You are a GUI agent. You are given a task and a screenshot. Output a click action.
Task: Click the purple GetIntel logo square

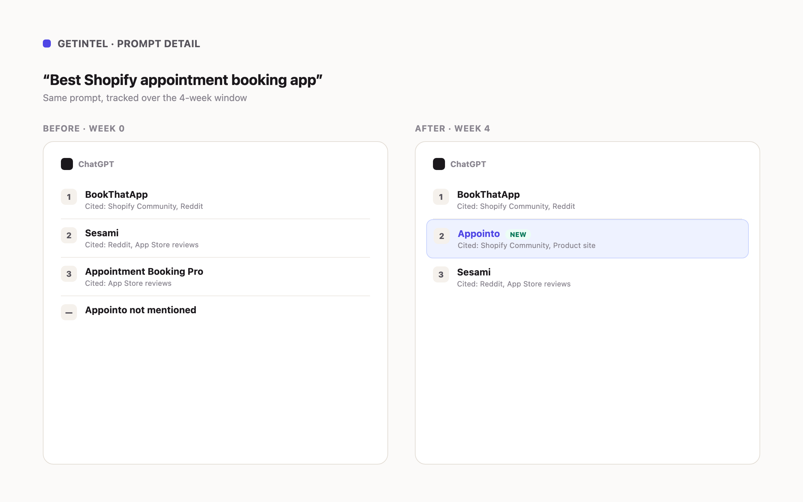(47, 44)
